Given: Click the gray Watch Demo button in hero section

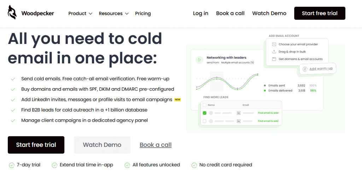Looking at the screenshot, I should pos(102,145).
